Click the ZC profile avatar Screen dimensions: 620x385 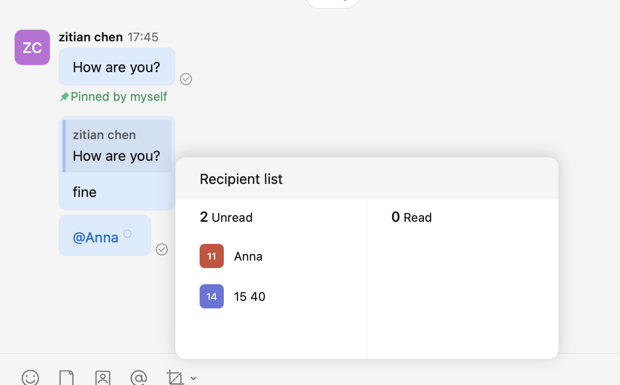[32, 47]
